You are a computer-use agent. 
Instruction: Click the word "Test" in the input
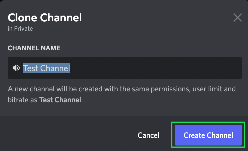pos(30,68)
